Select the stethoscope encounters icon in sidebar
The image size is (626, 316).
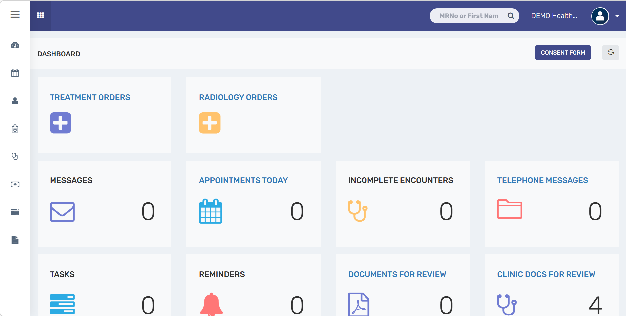(x=15, y=156)
